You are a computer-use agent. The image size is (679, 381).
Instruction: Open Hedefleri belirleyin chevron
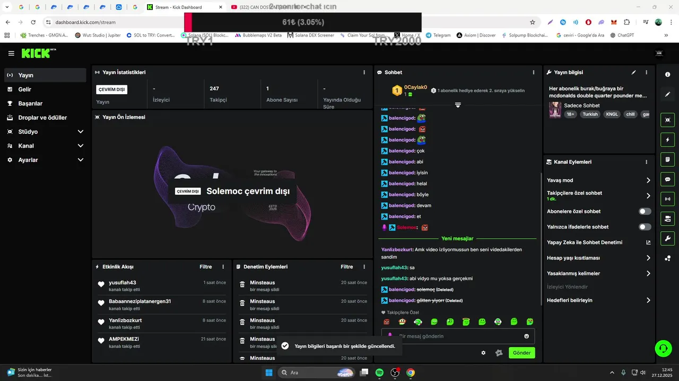coord(648,300)
